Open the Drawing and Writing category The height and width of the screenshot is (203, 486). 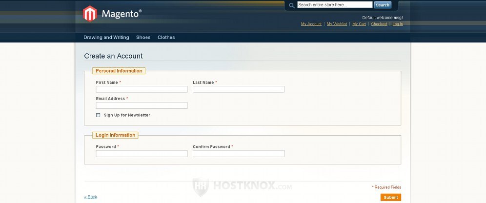(106, 37)
